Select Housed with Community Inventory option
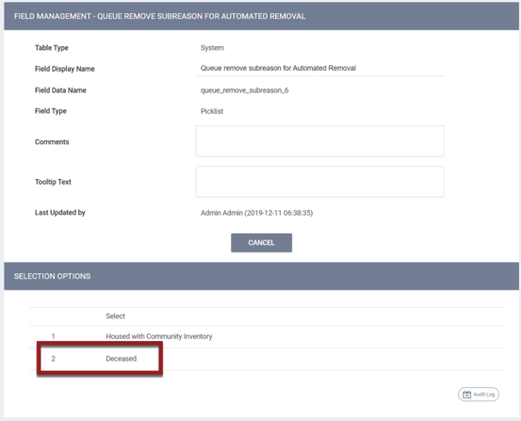This screenshot has width=521, height=421. [159, 336]
